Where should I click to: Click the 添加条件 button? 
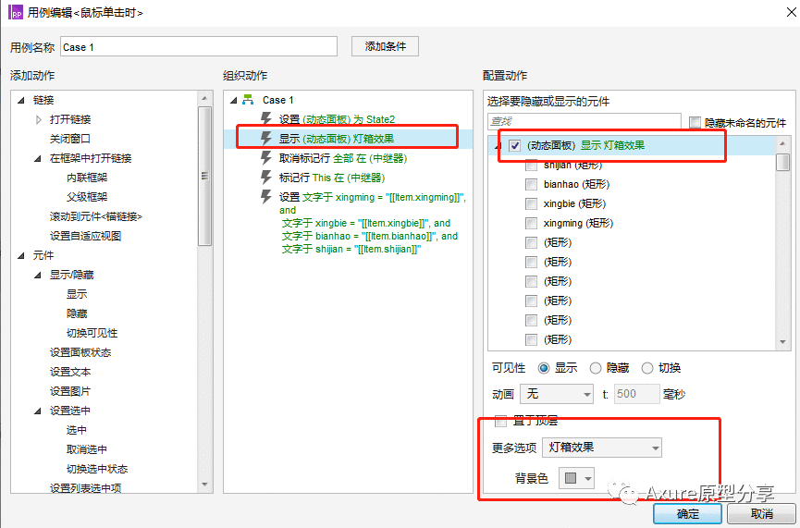pos(386,46)
